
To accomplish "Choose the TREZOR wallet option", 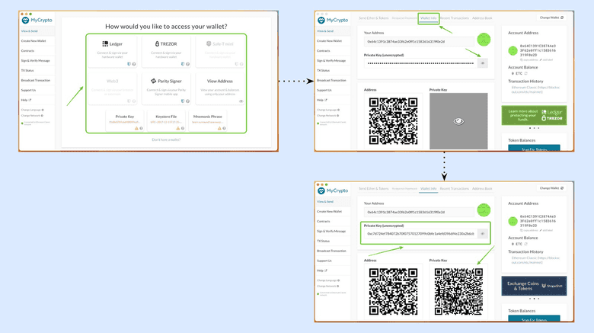I will tap(165, 49).
